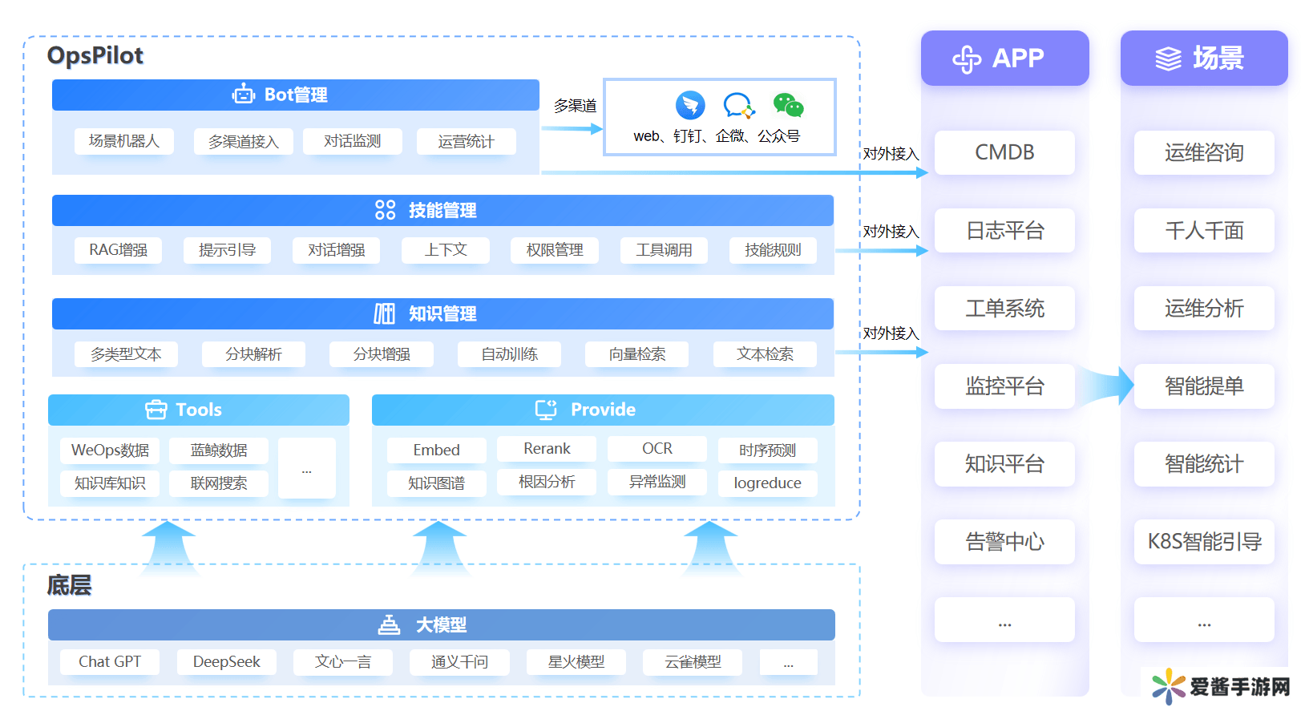
Task: Select the K8S智能引导 scenario box
Action: (x=1204, y=542)
